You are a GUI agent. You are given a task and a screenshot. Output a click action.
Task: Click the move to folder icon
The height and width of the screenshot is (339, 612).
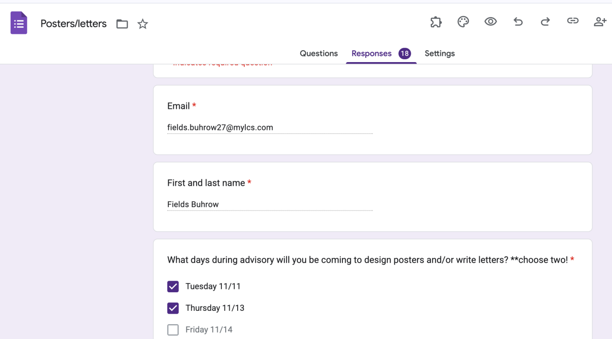(122, 24)
